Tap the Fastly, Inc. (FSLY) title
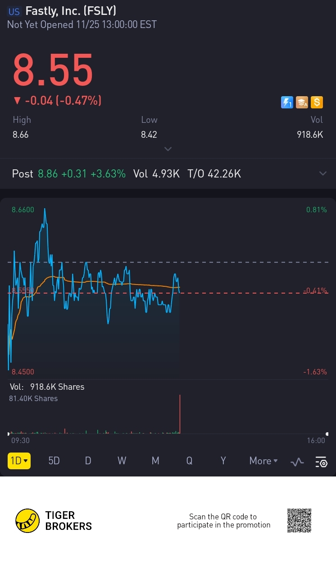The width and height of the screenshot is (336, 565). click(71, 11)
